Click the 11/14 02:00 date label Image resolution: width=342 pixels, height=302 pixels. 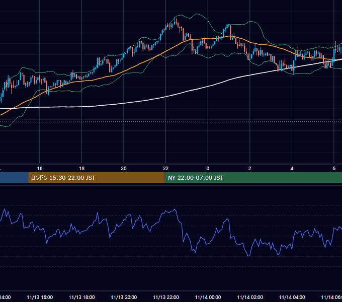[250, 297]
